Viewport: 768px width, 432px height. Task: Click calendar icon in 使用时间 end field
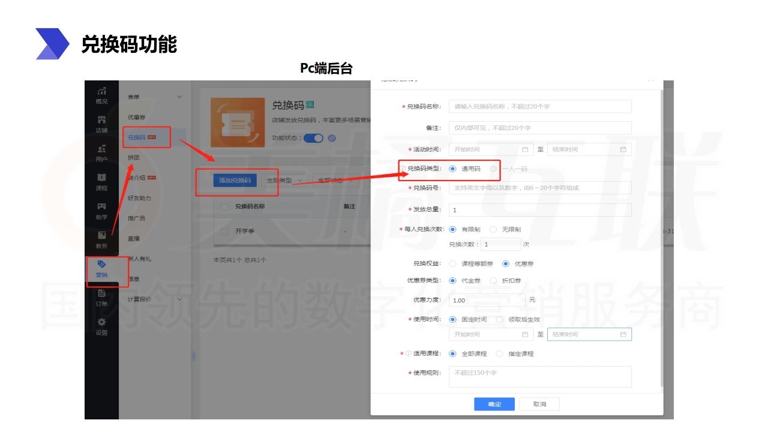click(x=623, y=334)
